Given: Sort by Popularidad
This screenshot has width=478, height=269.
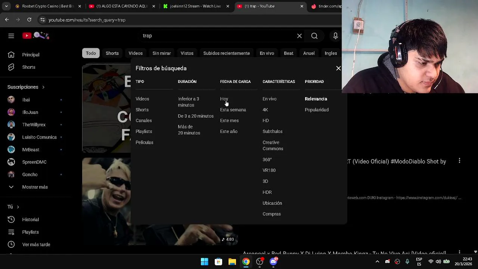Looking at the screenshot, I should 317,110.
